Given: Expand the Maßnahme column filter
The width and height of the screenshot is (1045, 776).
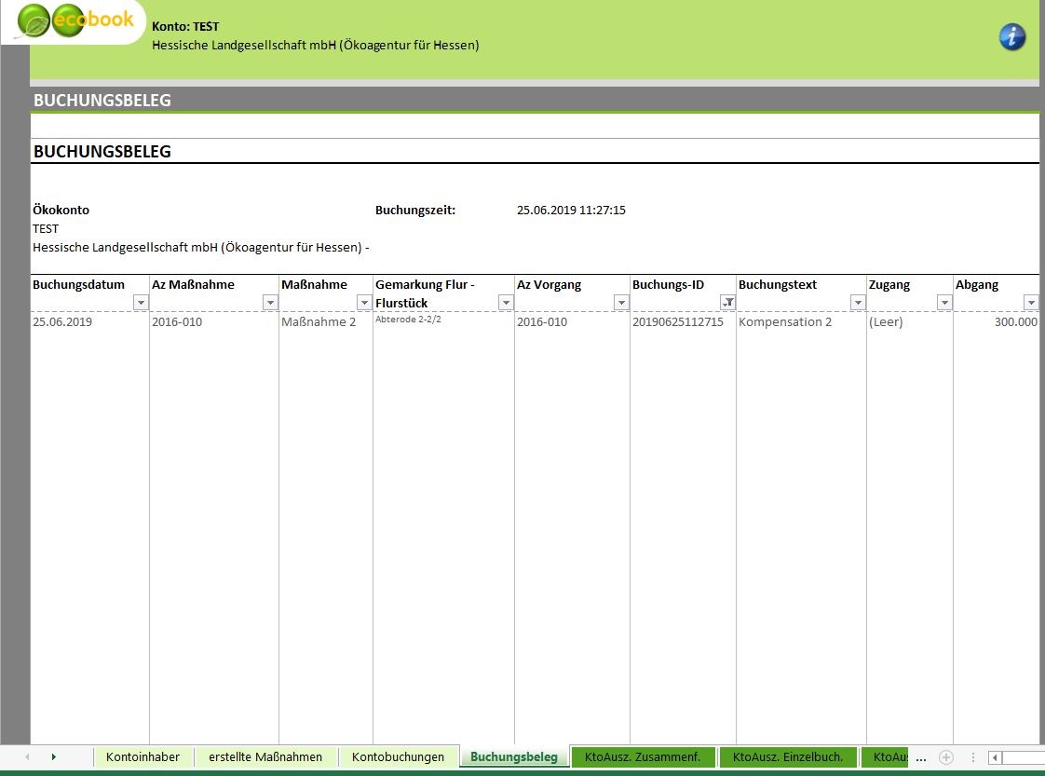Looking at the screenshot, I should (364, 303).
